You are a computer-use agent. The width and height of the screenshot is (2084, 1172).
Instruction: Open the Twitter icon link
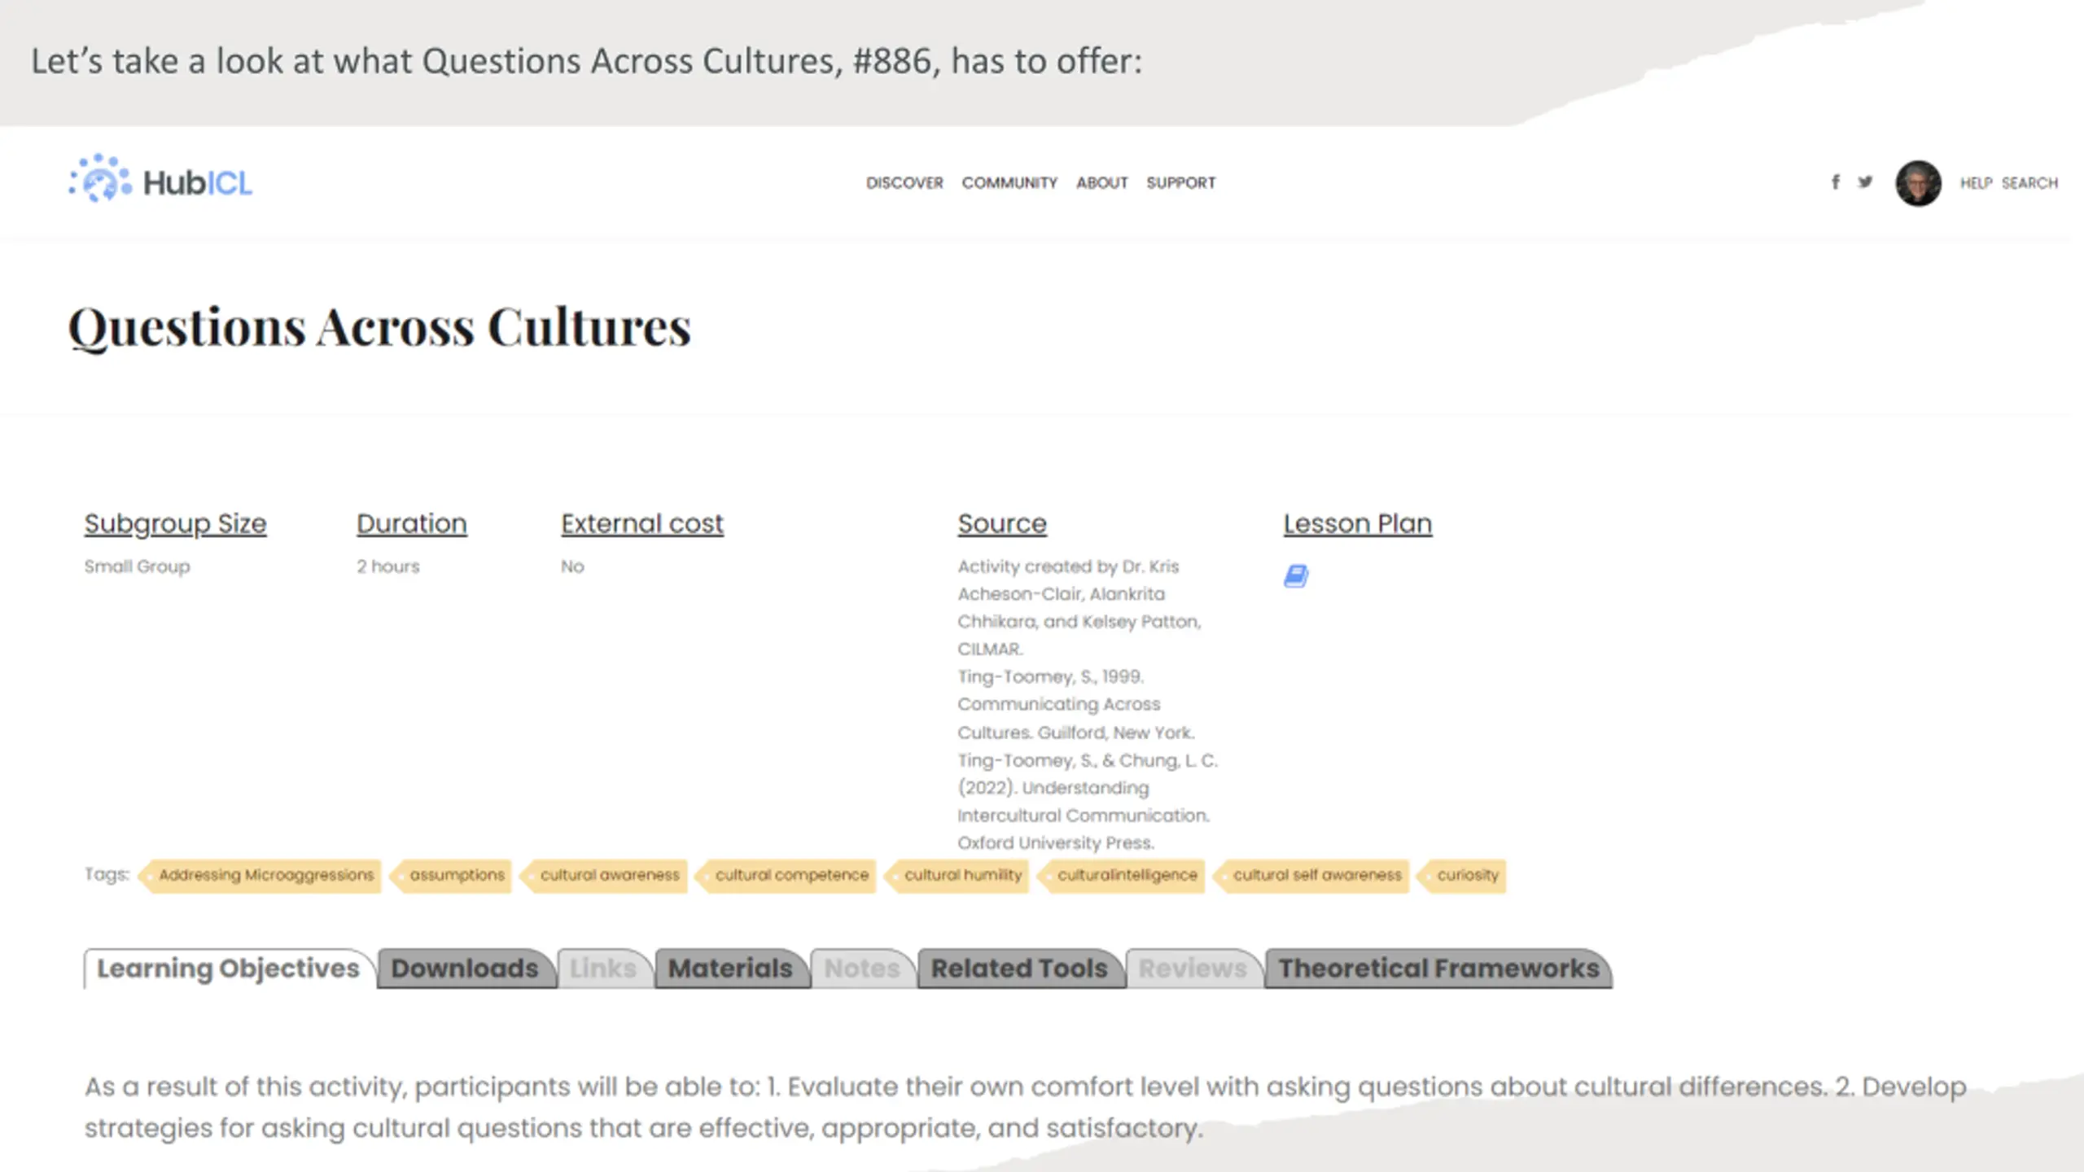click(x=1865, y=182)
